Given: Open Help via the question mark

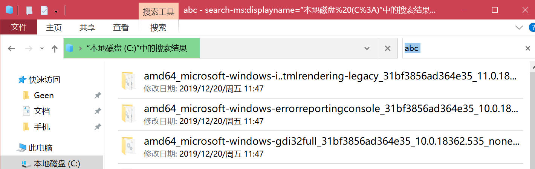Looking at the screenshot, I should coord(532,27).
